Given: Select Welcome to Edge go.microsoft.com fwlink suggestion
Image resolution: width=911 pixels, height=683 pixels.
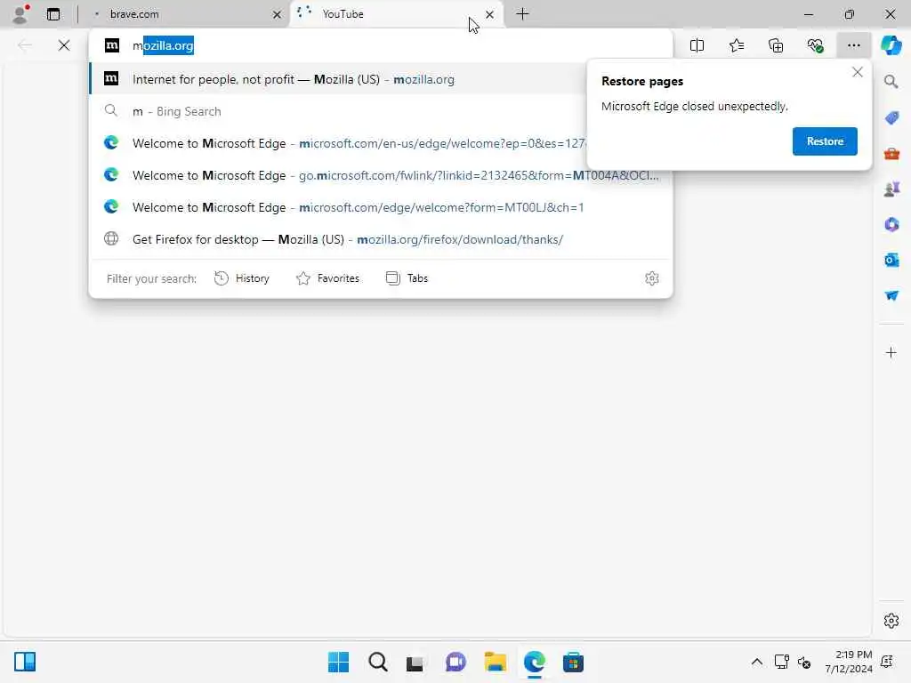Looking at the screenshot, I should click(x=381, y=175).
